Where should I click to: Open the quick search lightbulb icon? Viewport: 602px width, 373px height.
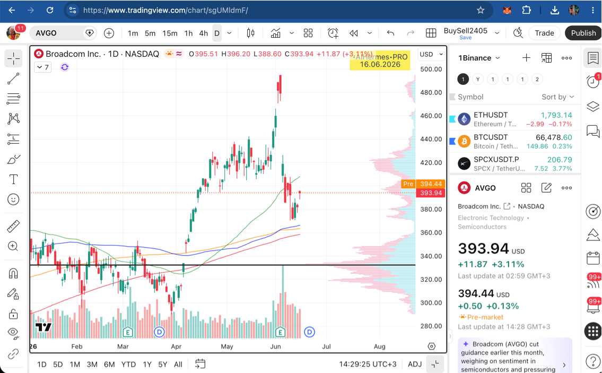(x=518, y=33)
